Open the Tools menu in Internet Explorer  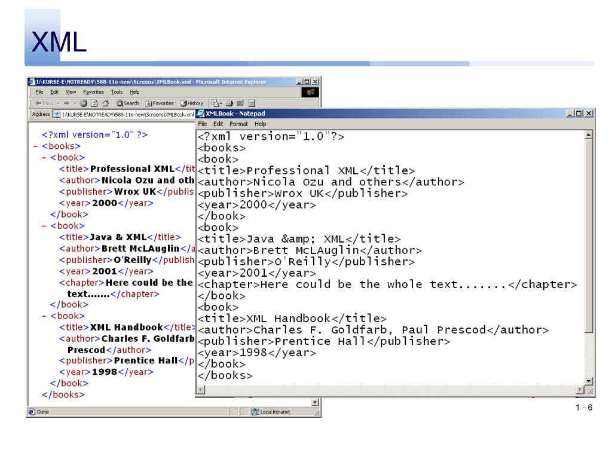[117, 92]
